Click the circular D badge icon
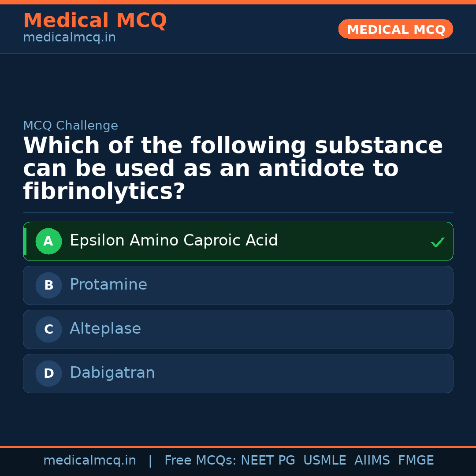Image resolution: width=476 pixels, height=476 pixels. 48,373
